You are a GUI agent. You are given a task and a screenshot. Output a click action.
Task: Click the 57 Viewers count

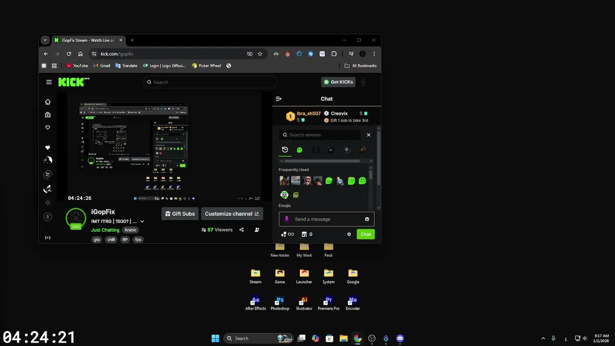coord(217,230)
